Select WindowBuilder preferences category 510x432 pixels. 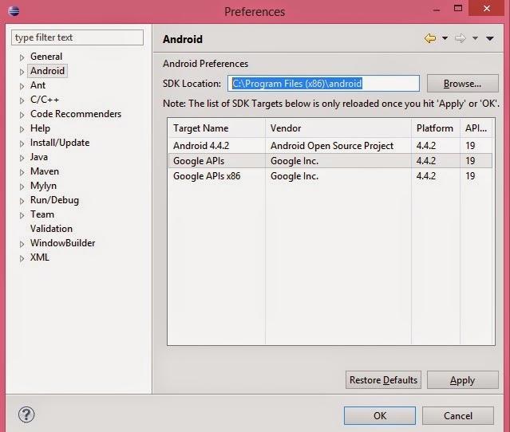point(63,243)
